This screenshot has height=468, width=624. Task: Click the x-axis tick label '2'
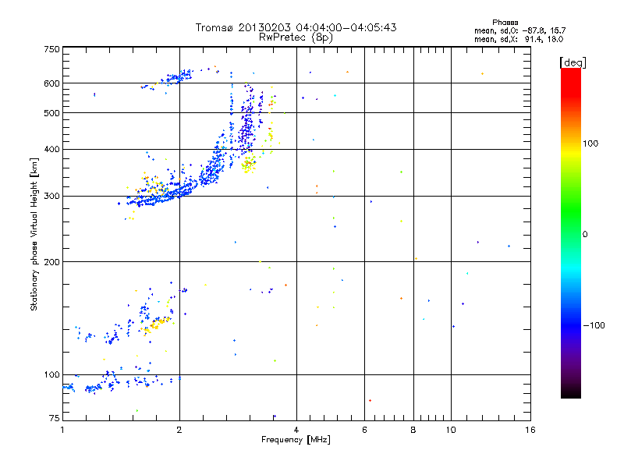pyautogui.click(x=179, y=430)
